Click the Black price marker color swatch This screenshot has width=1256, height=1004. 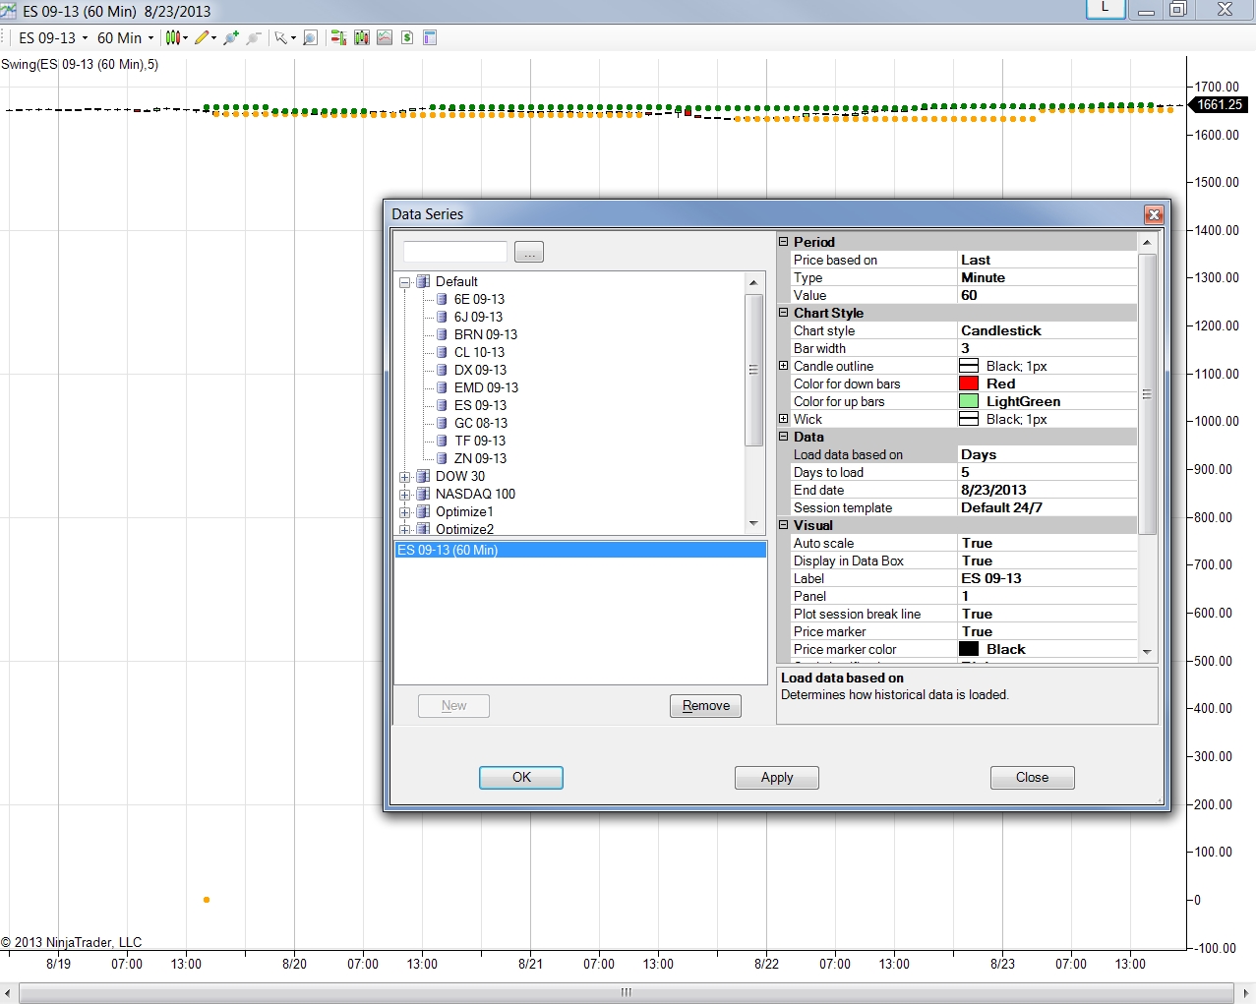coord(969,649)
